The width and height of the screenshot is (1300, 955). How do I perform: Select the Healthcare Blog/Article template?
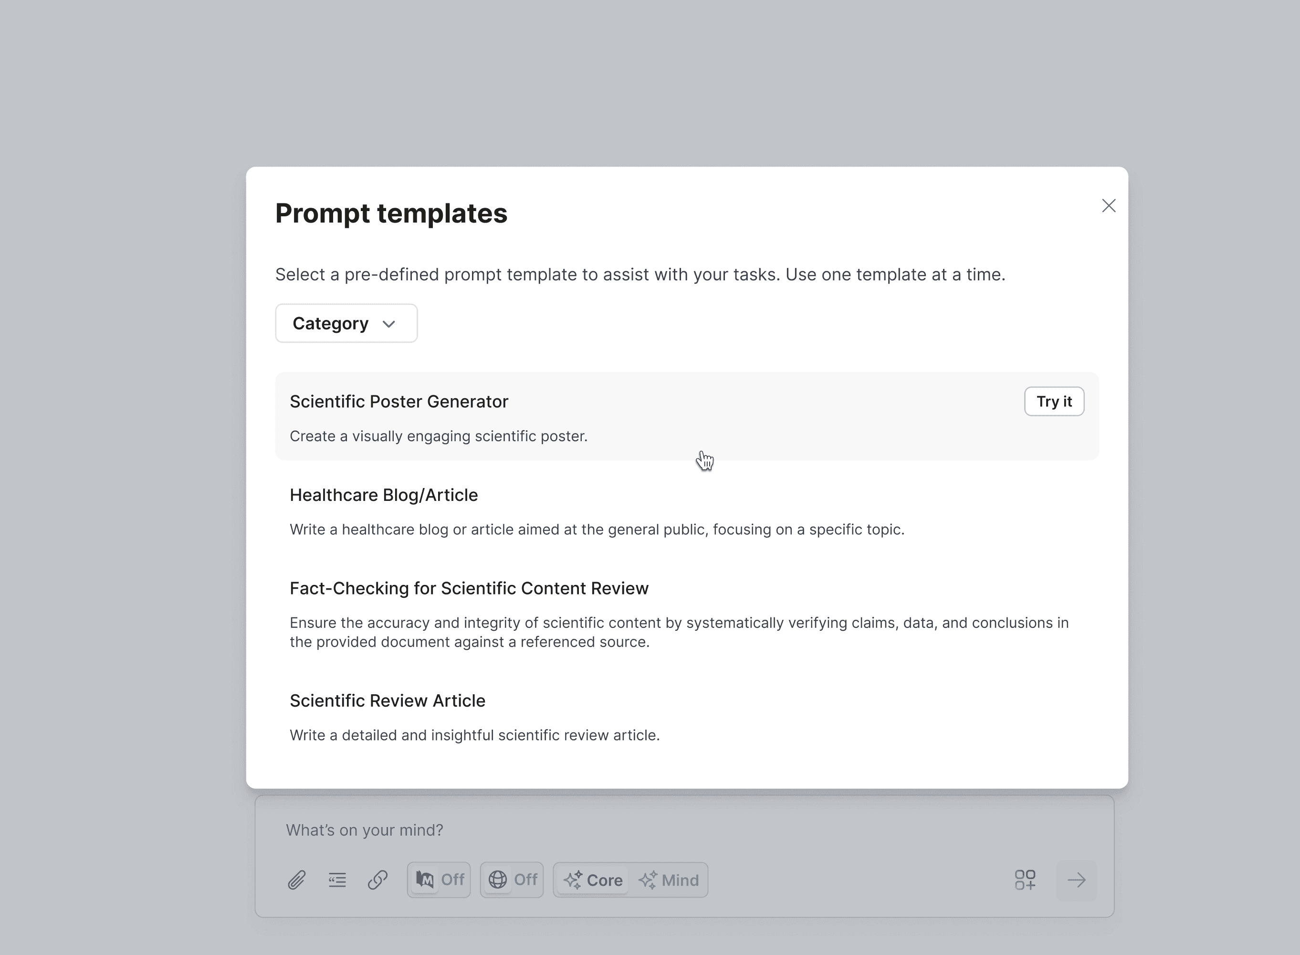[x=384, y=496]
